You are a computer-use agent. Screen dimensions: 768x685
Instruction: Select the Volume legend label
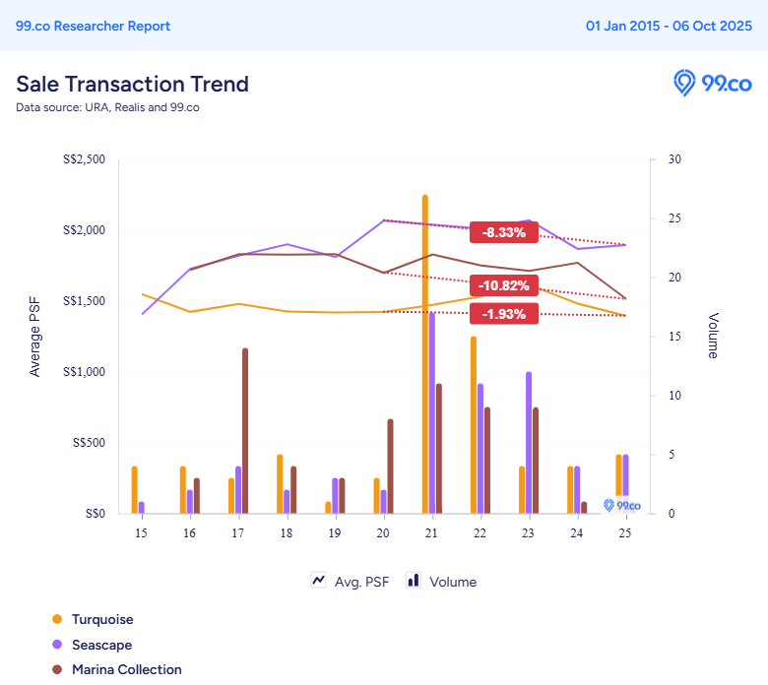pyautogui.click(x=453, y=582)
